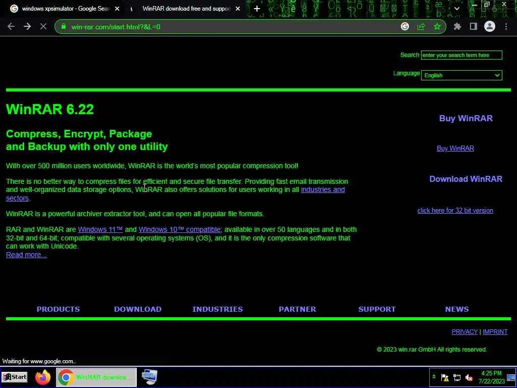Open the SUPPORT menu item
This screenshot has width=517, height=388.
(377, 309)
